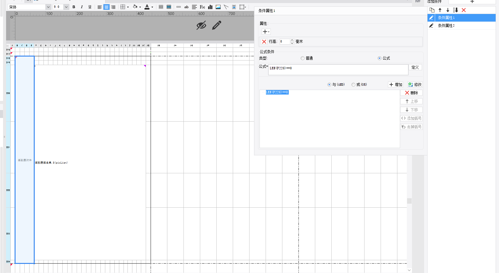The height and width of the screenshot is (273, 499).
Task: Insert an image element
Action: coord(218,7)
